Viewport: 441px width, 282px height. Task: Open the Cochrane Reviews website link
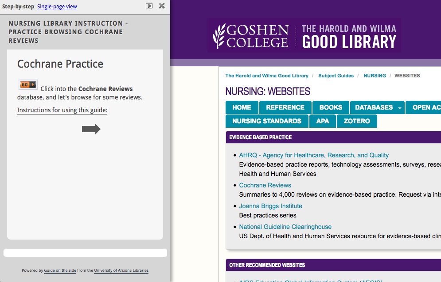265,185
